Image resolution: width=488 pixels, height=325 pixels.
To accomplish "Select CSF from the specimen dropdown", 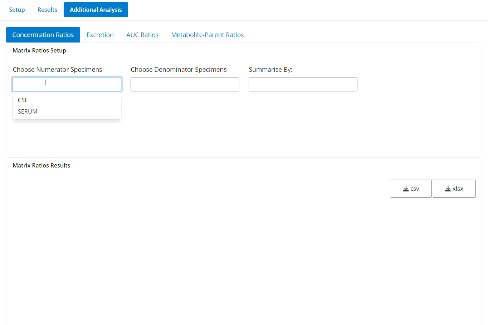I will click(23, 100).
